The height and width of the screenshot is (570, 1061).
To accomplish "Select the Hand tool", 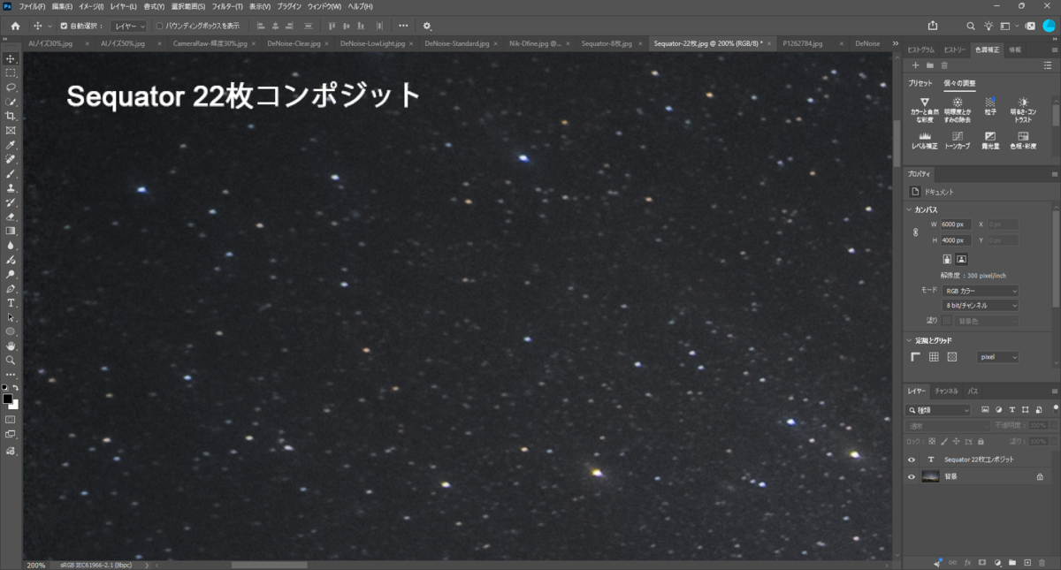I will [11, 346].
